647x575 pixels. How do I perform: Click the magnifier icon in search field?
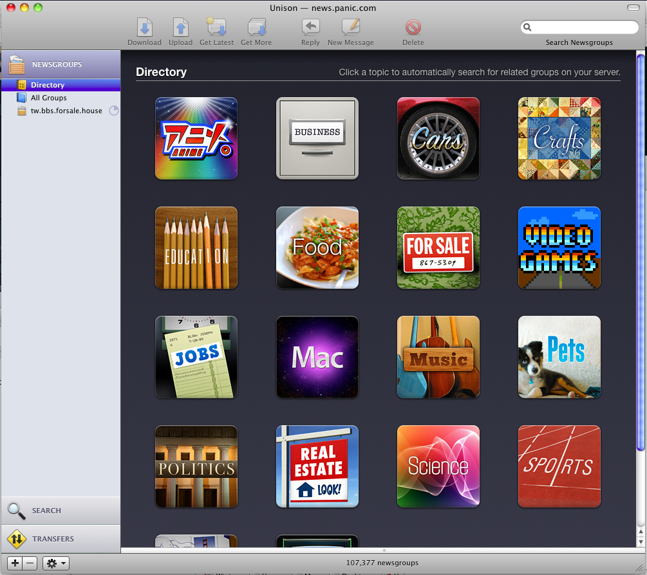[527, 27]
